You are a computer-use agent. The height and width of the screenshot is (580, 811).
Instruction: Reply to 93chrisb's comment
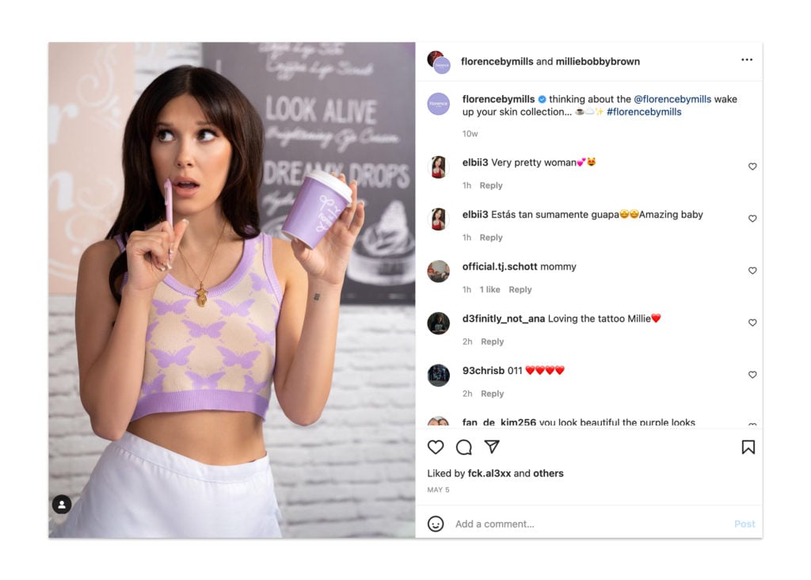point(492,394)
